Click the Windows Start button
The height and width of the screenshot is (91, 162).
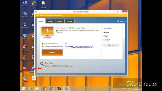coord(23,89)
